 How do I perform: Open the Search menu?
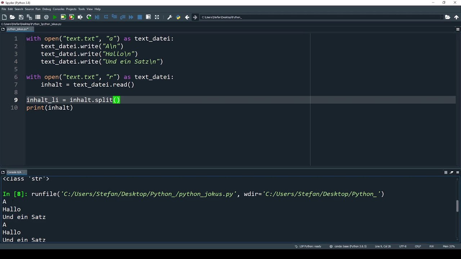[x=19, y=9]
